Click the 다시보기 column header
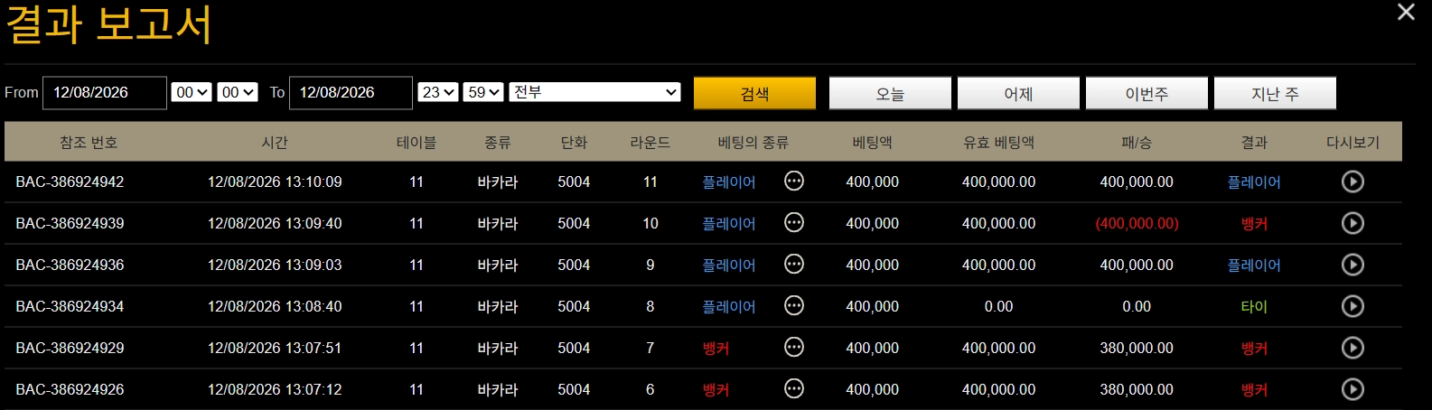Image resolution: width=1432 pixels, height=410 pixels. pyautogui.click(x=1352, y=143)
